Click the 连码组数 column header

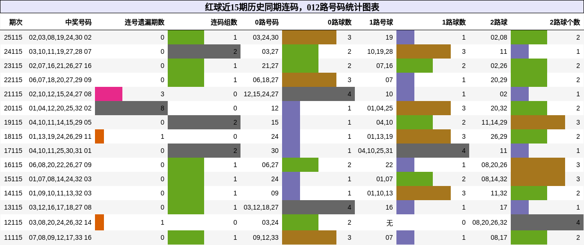224,22
